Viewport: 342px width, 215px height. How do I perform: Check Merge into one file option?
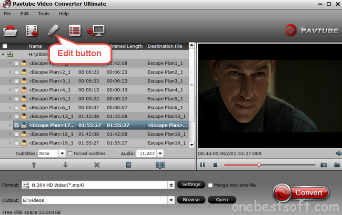point(210,185)
